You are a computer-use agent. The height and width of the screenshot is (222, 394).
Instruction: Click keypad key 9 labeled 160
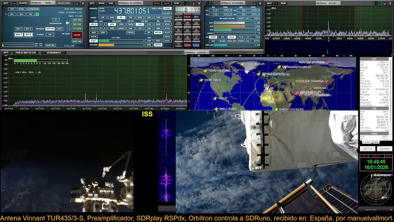pyautogui.click(x=196, y=23)
